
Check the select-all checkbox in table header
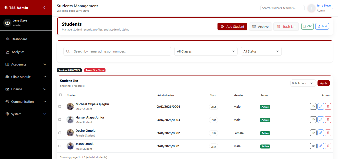click(60, 95)
